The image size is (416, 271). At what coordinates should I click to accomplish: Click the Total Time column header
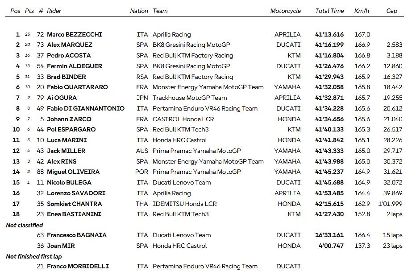click(x=329, y=11)
